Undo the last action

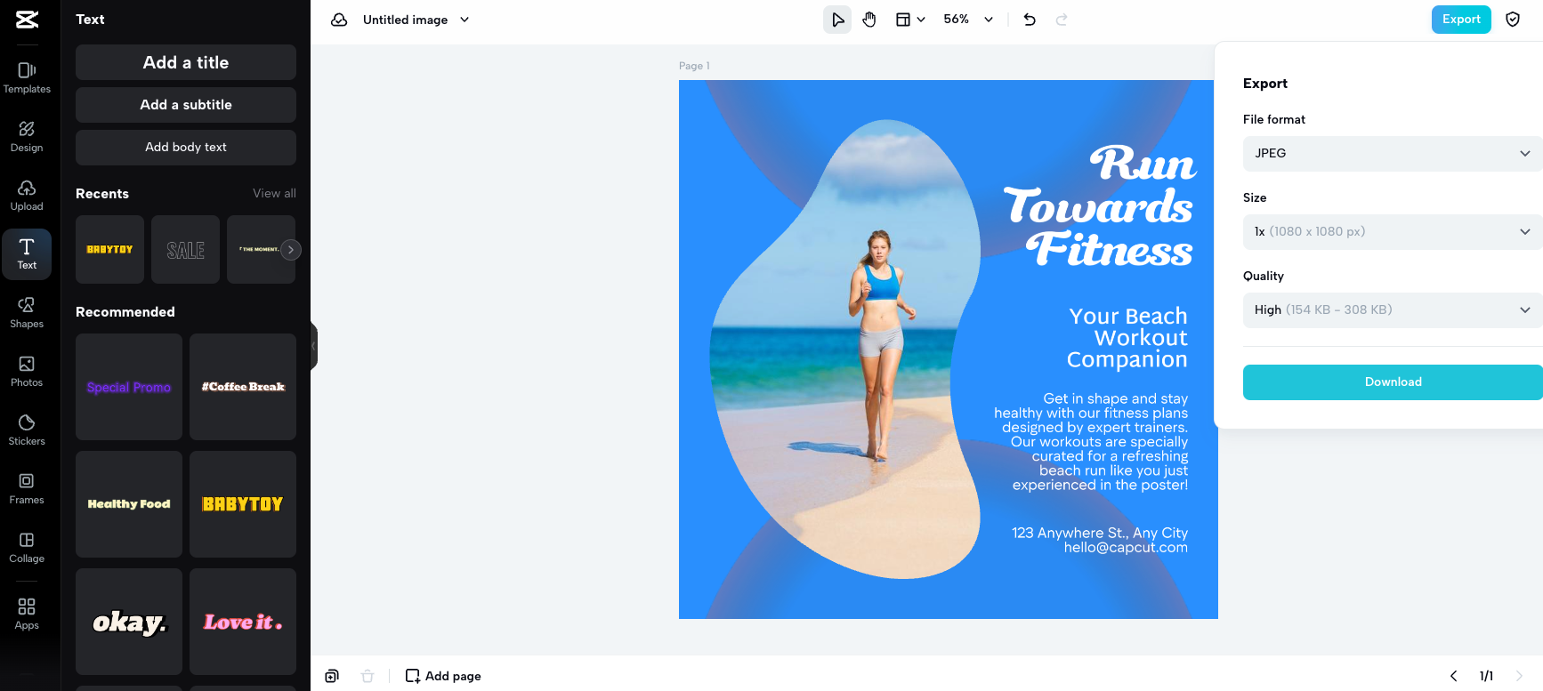click(x=1030, y=20)
